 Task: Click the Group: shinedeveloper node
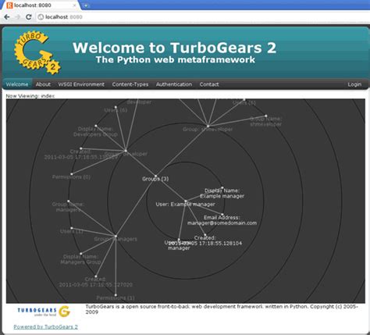pyautogui.click(x=208, y=129)
